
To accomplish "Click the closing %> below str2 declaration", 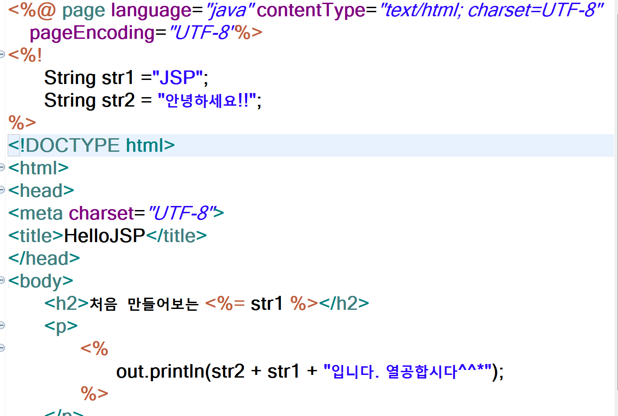I will coord(22,123).
